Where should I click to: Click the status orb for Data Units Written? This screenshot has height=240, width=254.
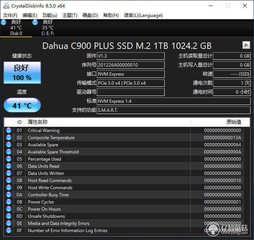(x=9, y=173)
